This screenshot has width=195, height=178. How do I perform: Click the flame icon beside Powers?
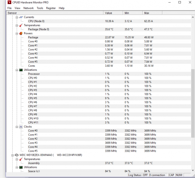pyautogui.click(x=21, y=33)
